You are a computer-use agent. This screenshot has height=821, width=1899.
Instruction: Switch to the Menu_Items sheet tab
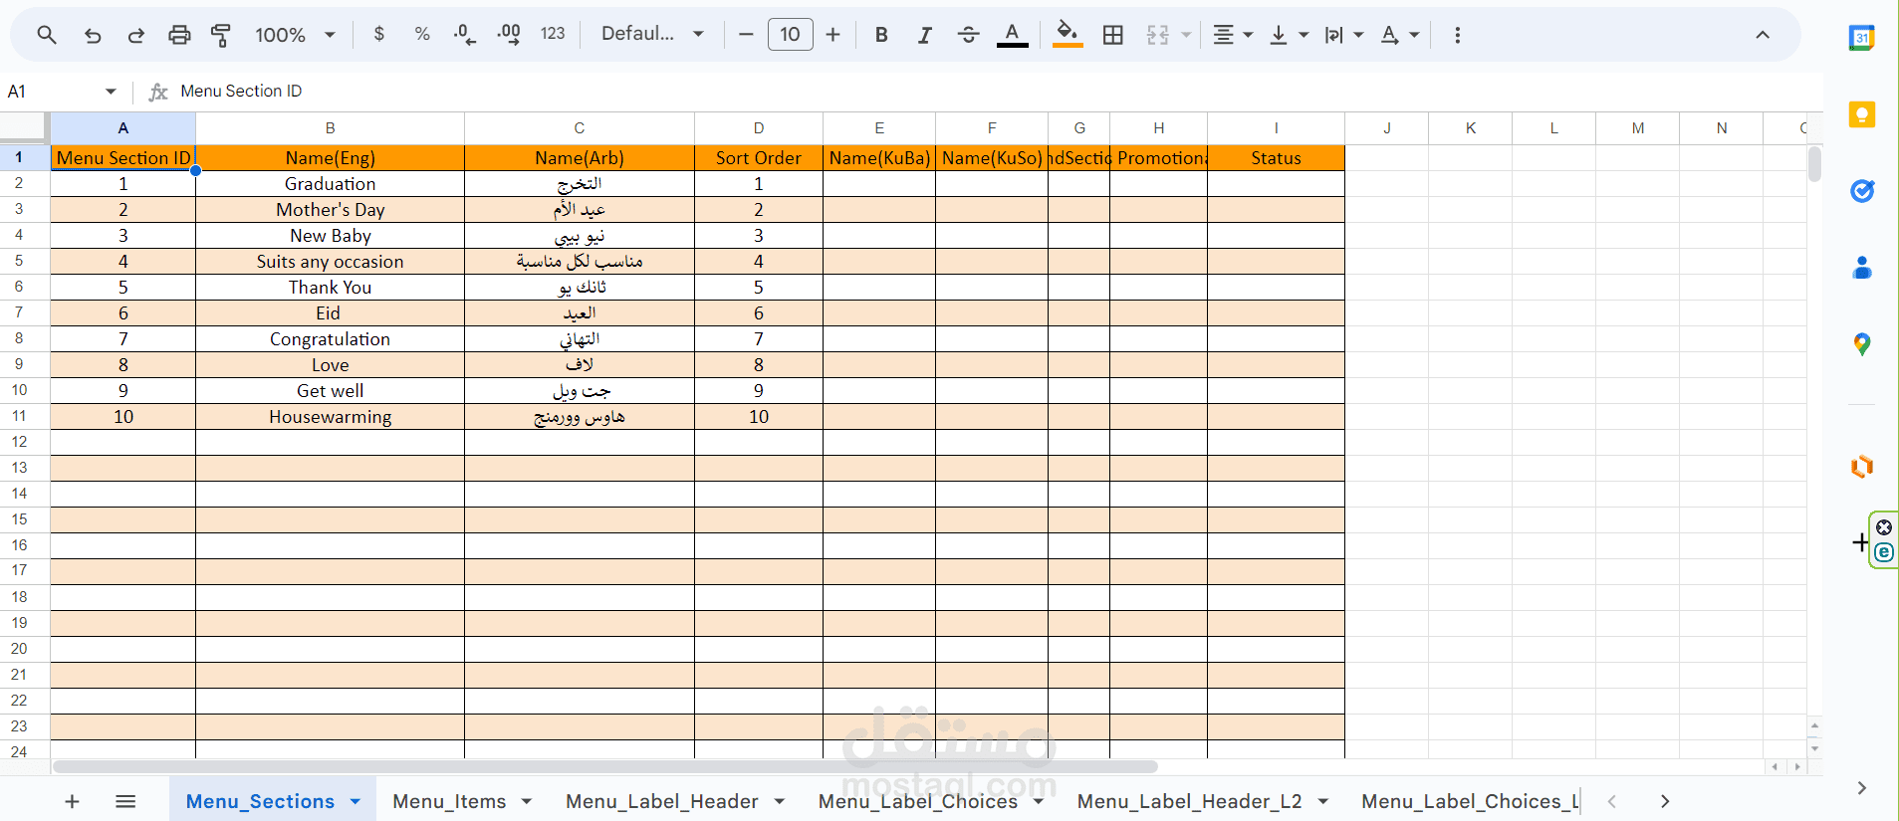click(449, 801)
